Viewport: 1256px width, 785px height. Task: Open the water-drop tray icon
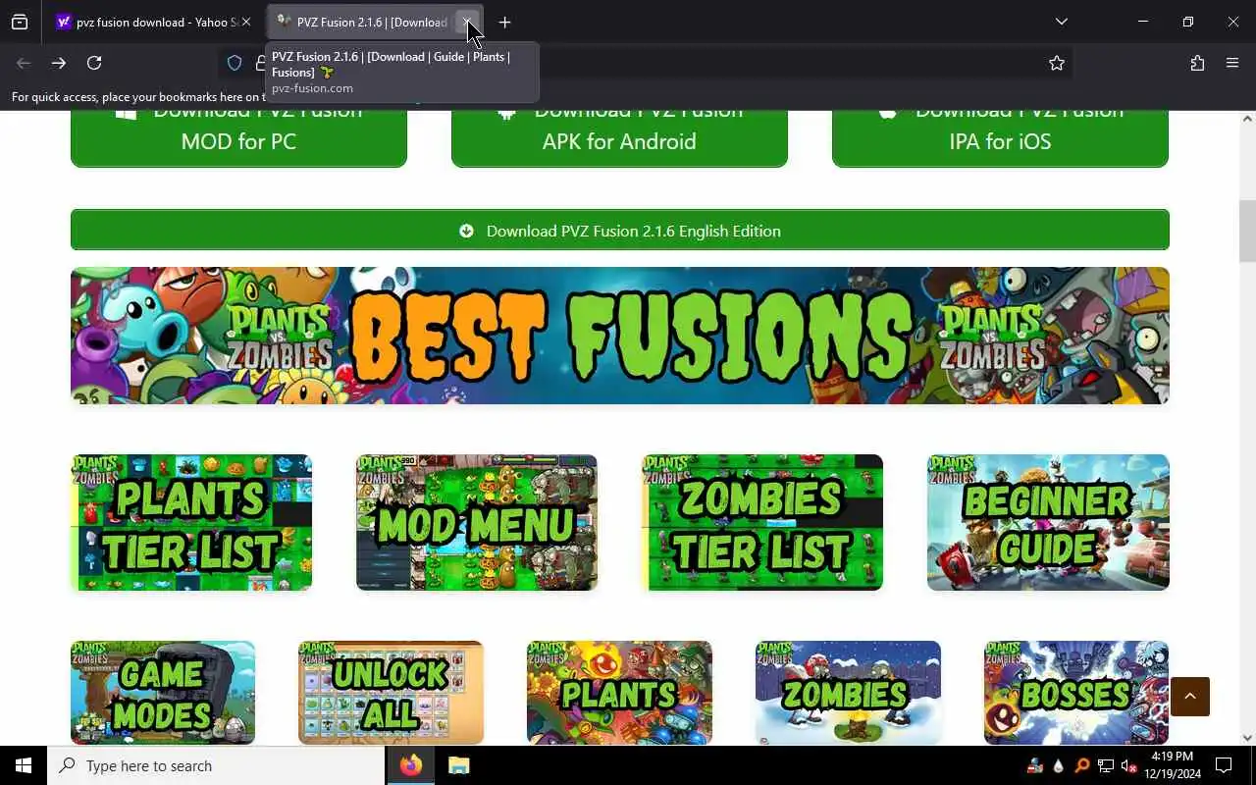tap(1059, 765)
